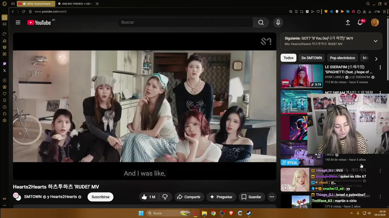This screenshot has width=389, height=218.
Task: Open Steam from the taskbar
Action: 249,213
